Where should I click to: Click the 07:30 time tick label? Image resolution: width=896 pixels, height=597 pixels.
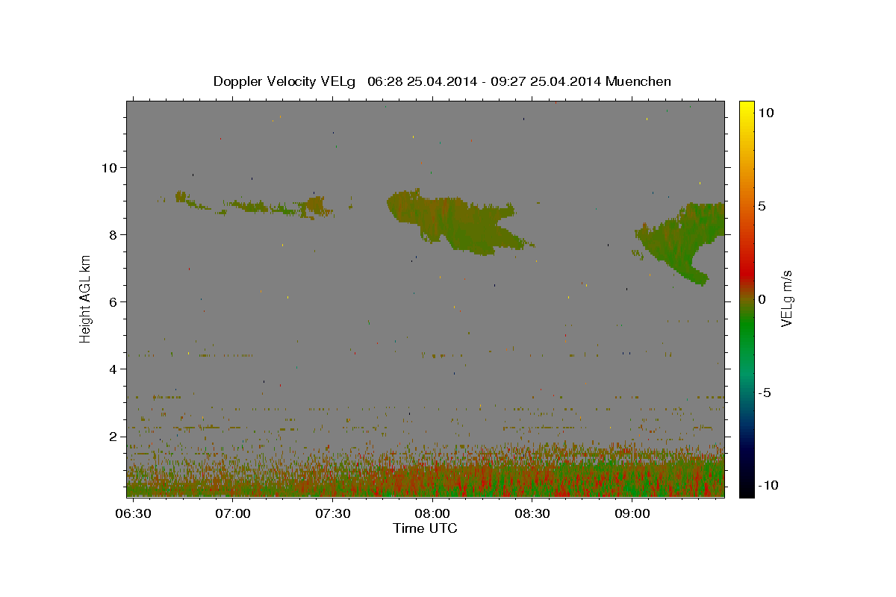tap(333, 513)
